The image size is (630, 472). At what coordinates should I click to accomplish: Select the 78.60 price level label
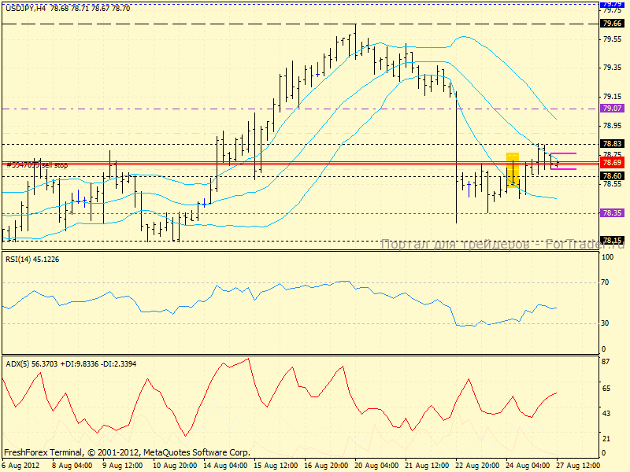612,176
